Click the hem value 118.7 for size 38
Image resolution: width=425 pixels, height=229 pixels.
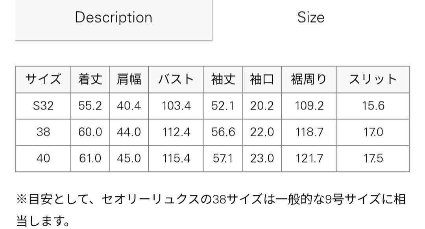(309, 132)
